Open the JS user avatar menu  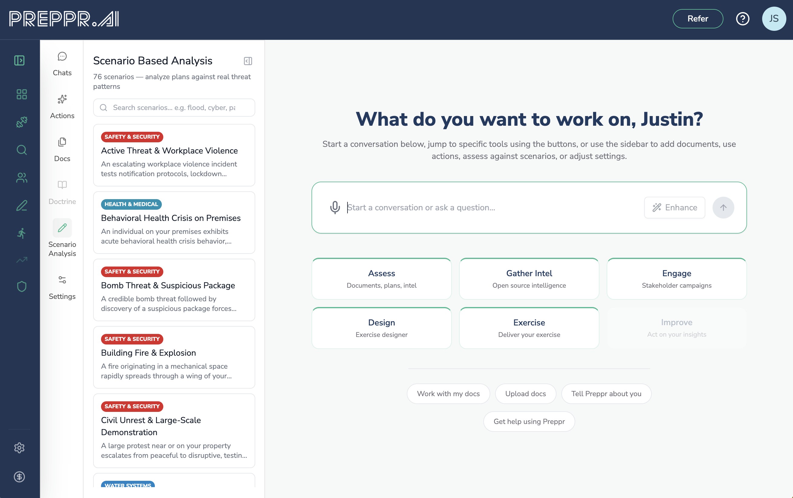[x=774, y=19]
